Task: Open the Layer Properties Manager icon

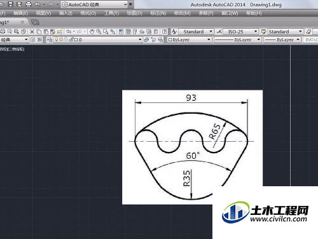Action: (50, 39)
